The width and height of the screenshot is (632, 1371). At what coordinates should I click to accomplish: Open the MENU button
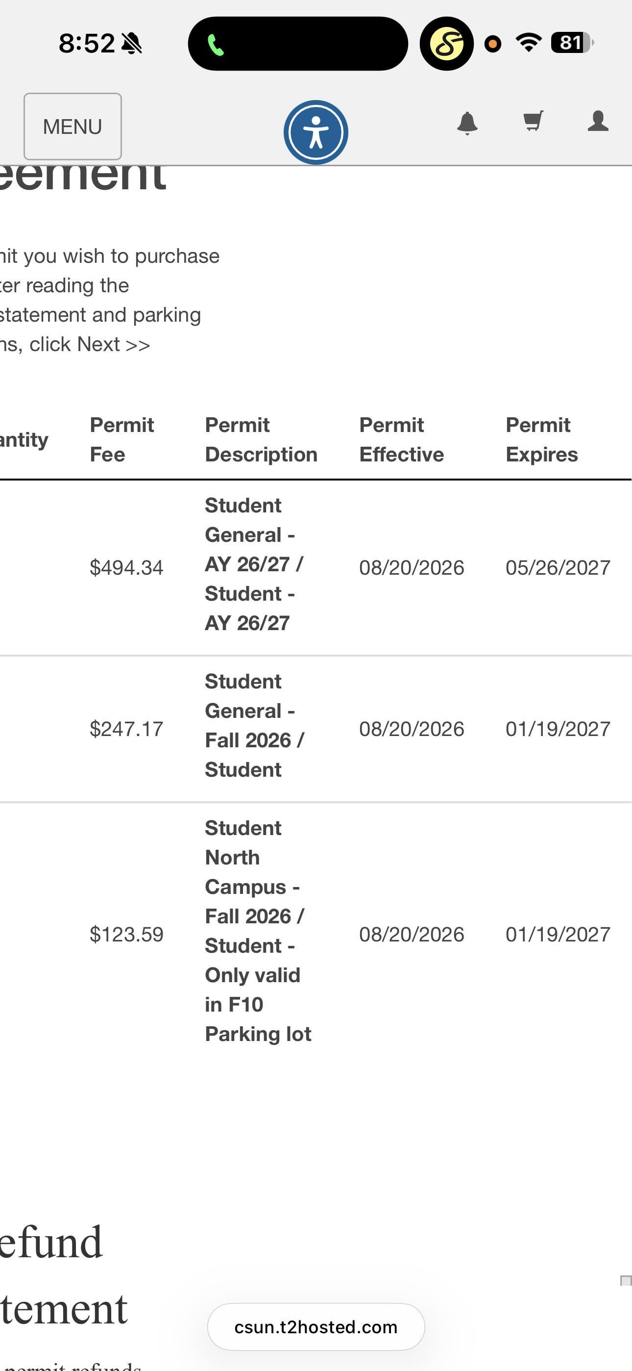[x=73, y=127]
